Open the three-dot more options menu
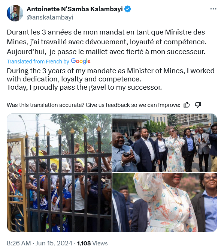This screenshot has width=224, height=251. (x=213, y=9)
